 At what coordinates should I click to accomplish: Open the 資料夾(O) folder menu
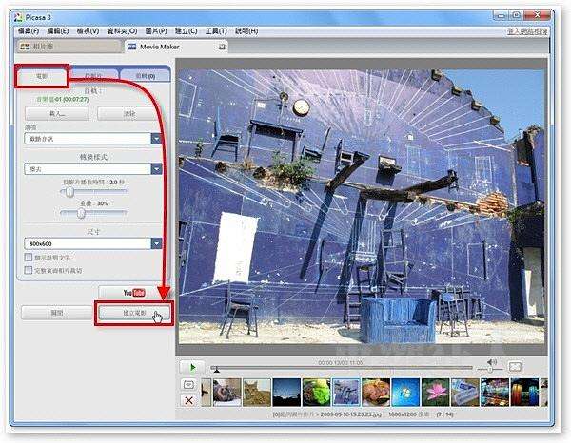click(122, 31)
